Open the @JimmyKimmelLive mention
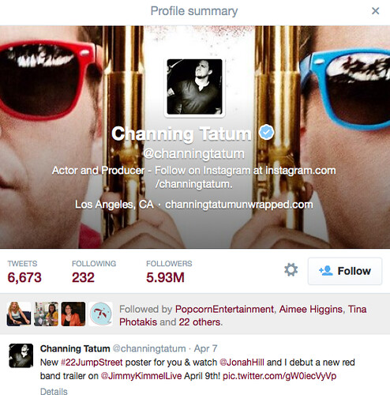390x395 pixels. click(141, 376)
